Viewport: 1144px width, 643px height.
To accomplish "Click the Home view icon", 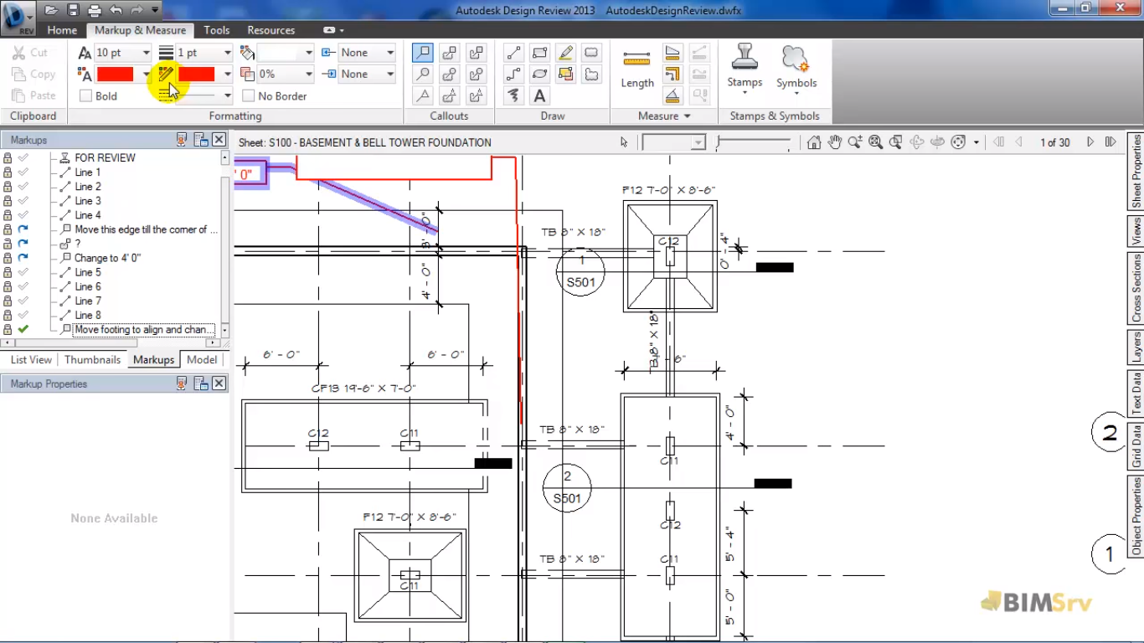I will pos(814,142).
